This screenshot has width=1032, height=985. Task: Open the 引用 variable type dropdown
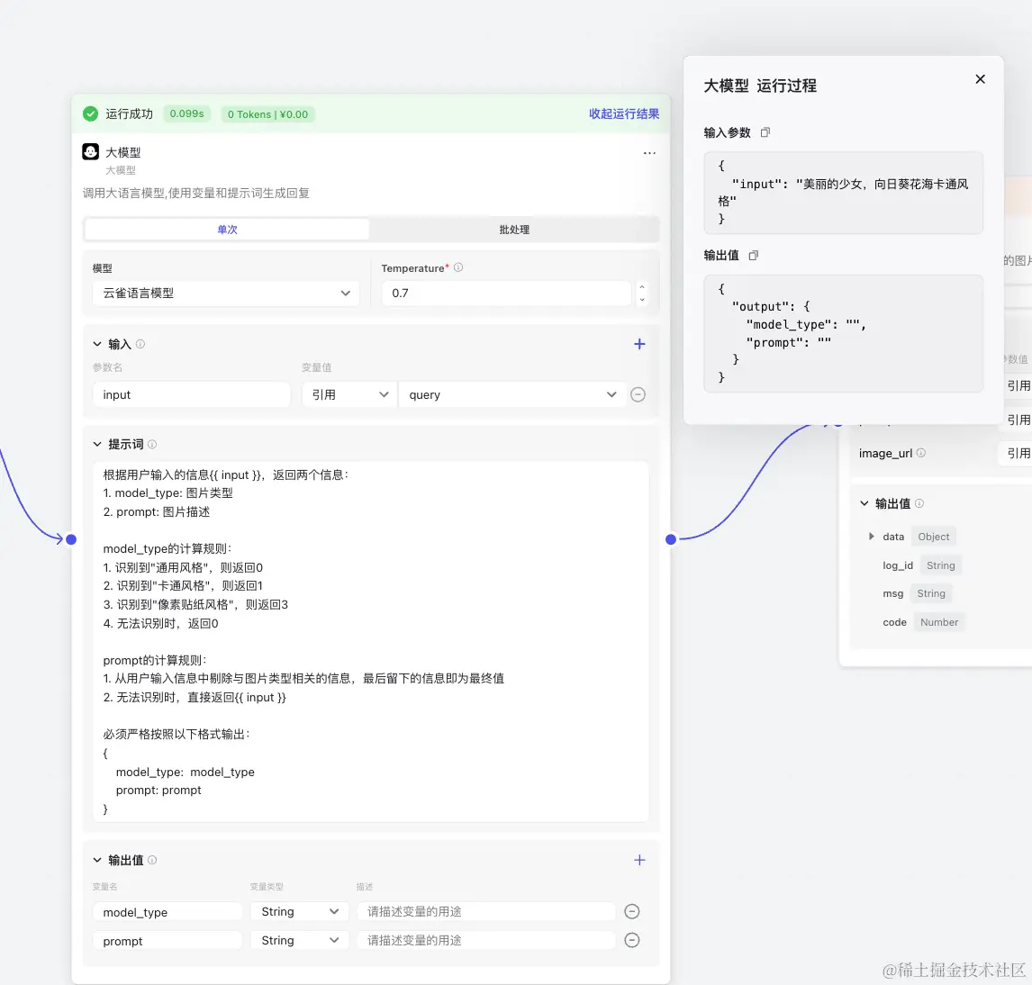point(349,394)
